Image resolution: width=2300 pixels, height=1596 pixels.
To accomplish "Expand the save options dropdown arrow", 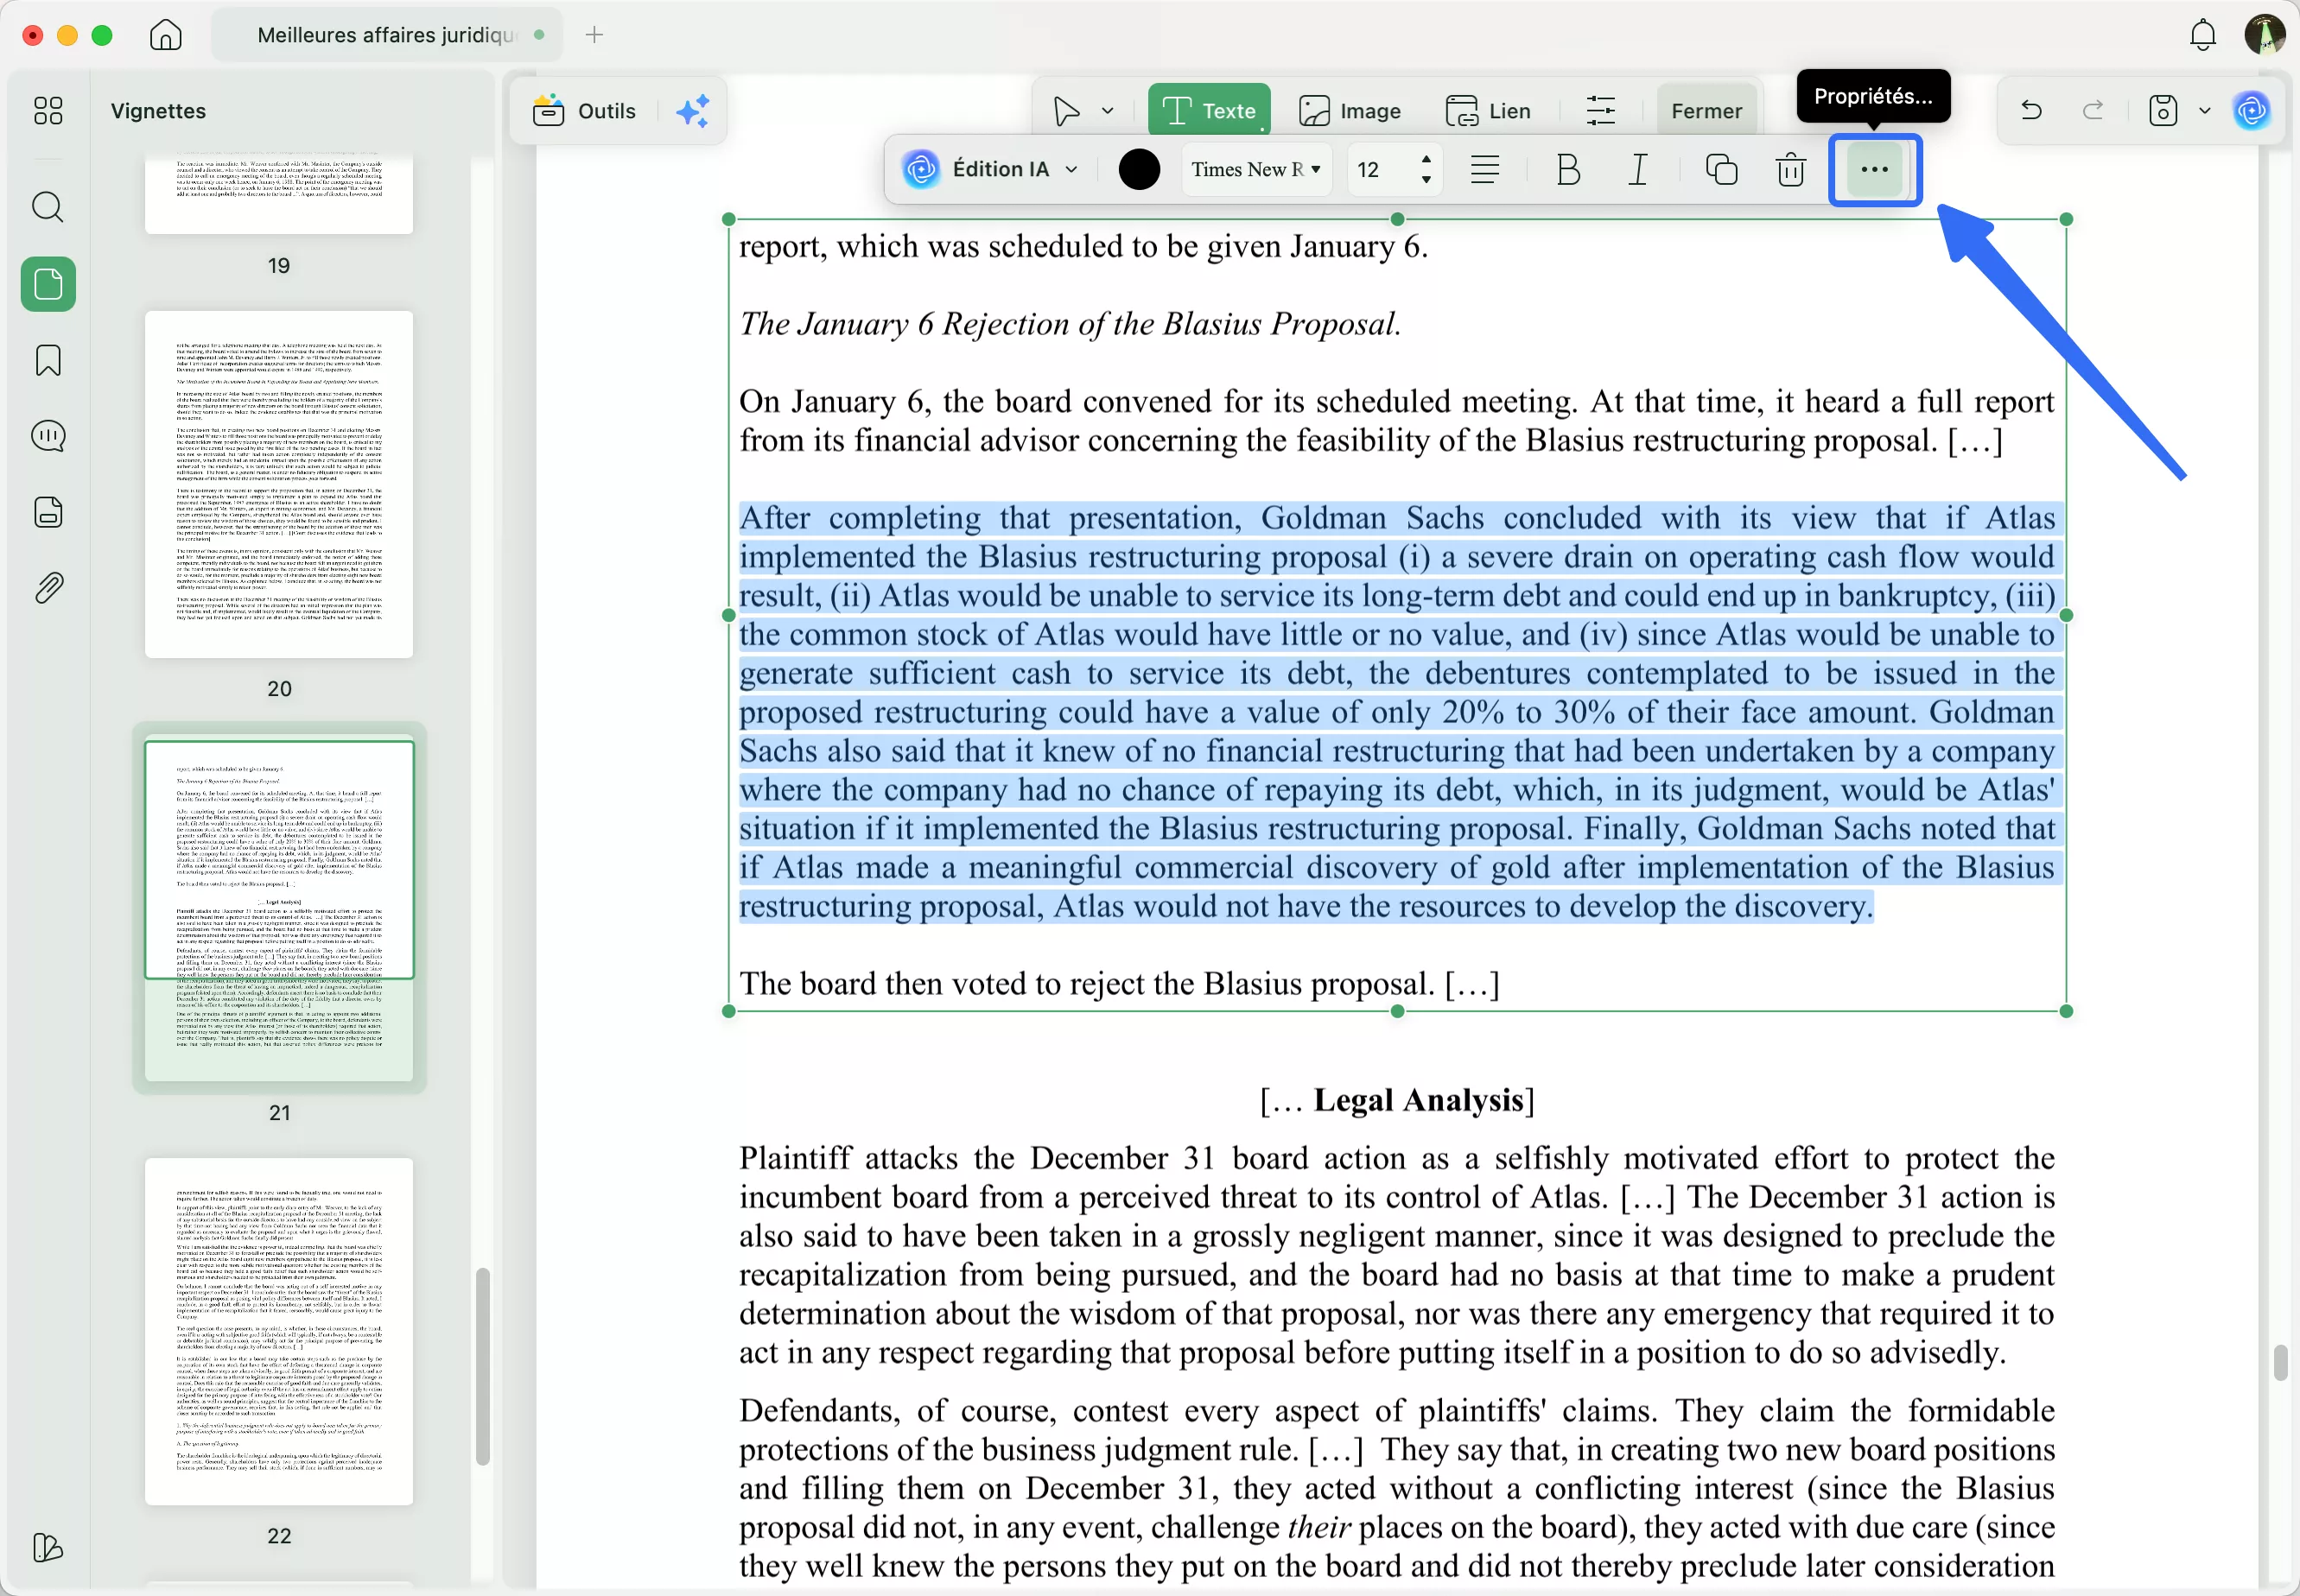I will click(2205, 111).
